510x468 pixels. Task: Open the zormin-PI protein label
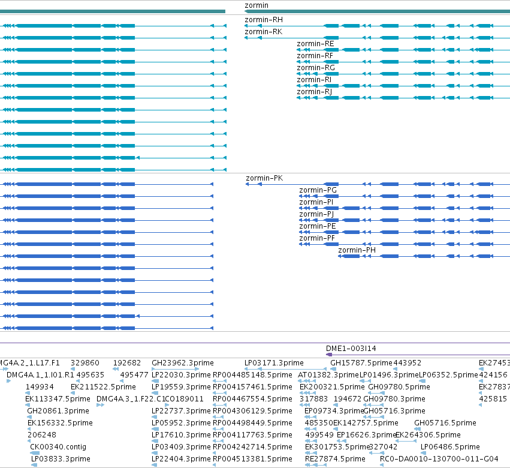pyautogui.click(x=316, y=203)
